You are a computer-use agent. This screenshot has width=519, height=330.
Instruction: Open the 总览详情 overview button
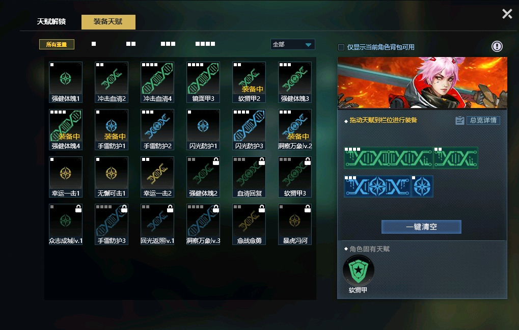(483, 120)
